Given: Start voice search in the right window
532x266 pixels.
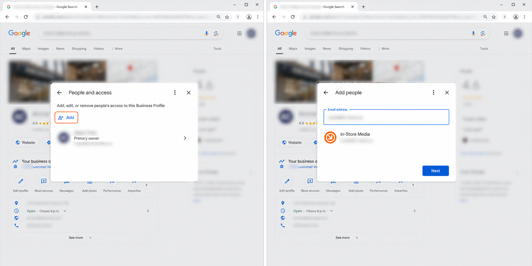Looking at the screenshot, I should pos(473,34).
